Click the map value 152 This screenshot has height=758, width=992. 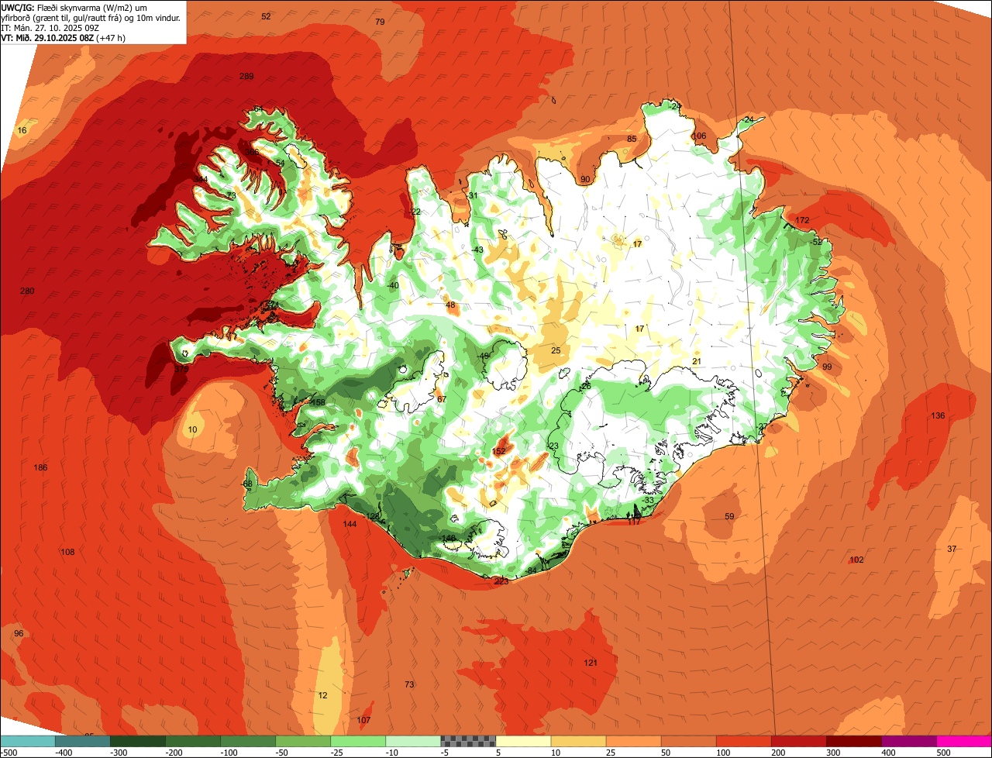(498, 450)
